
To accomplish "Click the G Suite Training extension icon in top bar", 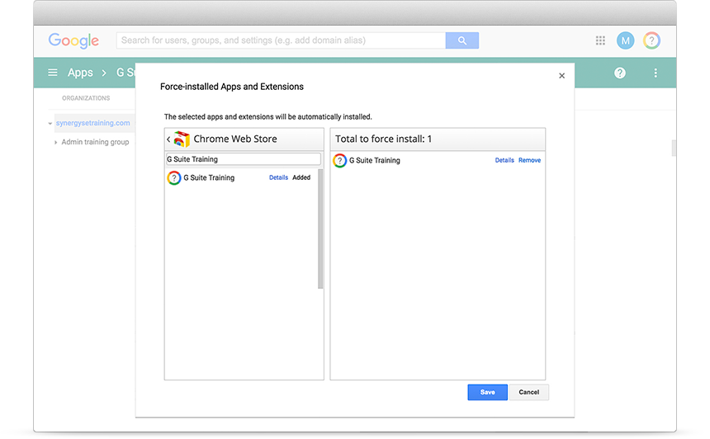I will pyautogui.click(x=651, y=40).
